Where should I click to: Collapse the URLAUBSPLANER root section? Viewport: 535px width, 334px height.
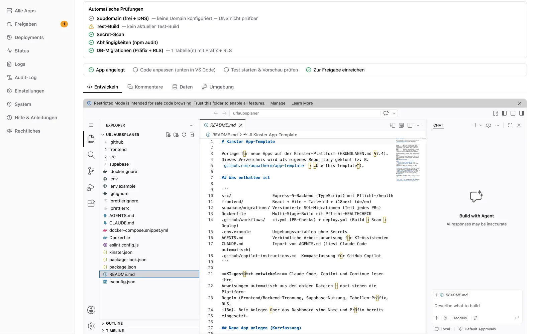(122, 135)
